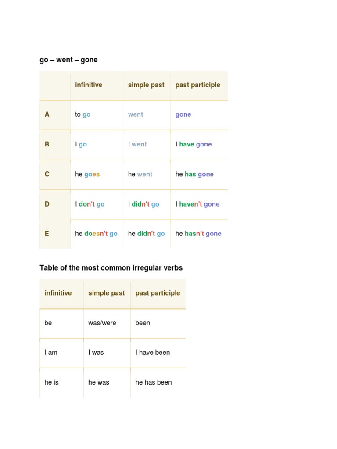This screenshot has width=337, height=449.
Task: Select the 'he didn't go' cell
Action: pos(146,234)
